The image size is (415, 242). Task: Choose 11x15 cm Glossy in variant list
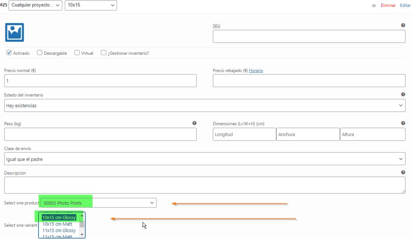[x=59, y=231]
